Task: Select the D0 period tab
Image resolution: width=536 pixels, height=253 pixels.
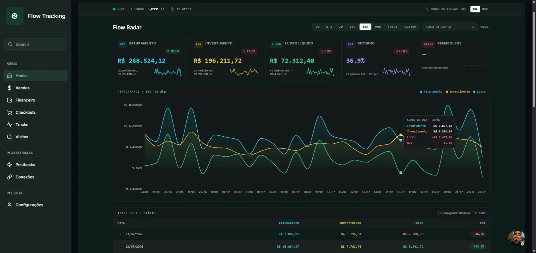Action: pos(318,27)
